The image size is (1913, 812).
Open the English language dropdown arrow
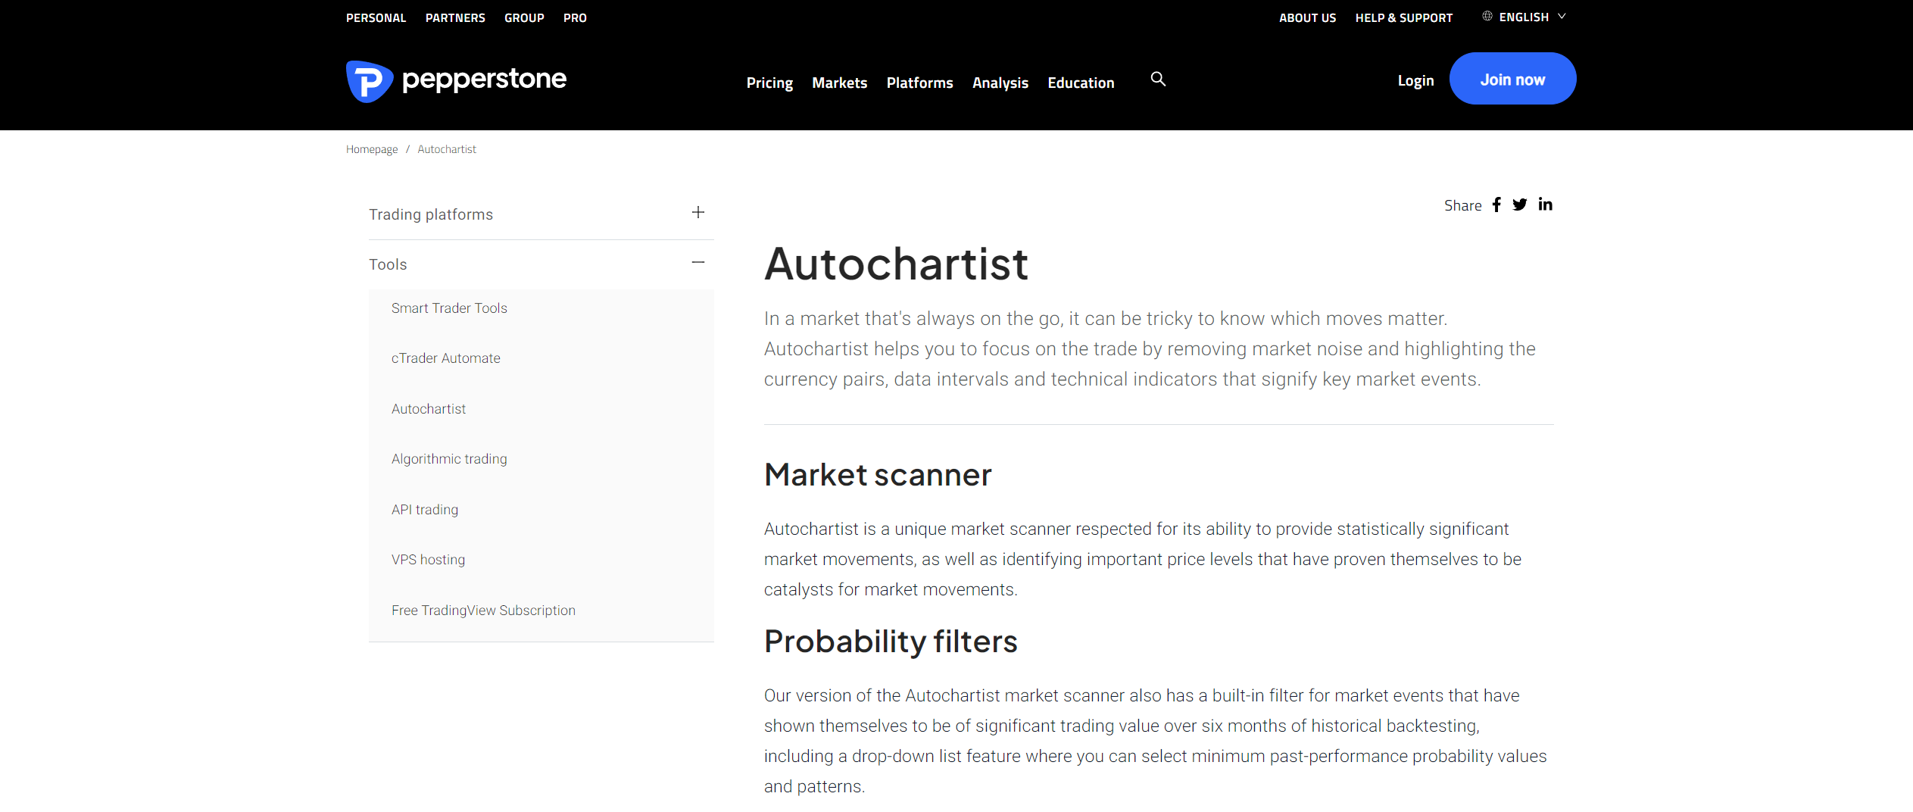[x=1562, y=16]
